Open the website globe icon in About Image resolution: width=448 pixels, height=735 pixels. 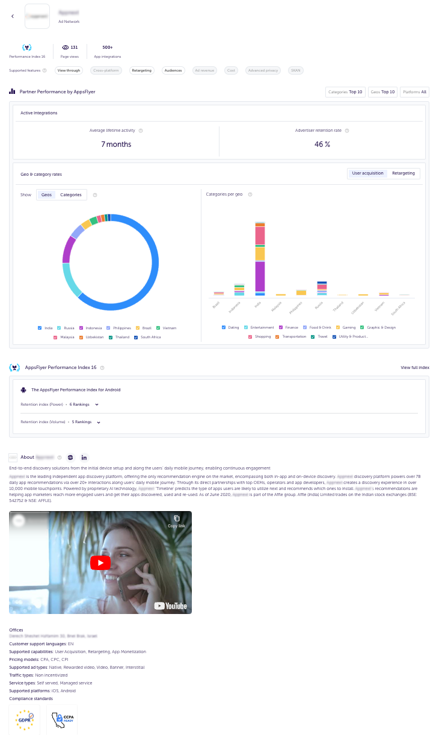(x=70, y=457)
